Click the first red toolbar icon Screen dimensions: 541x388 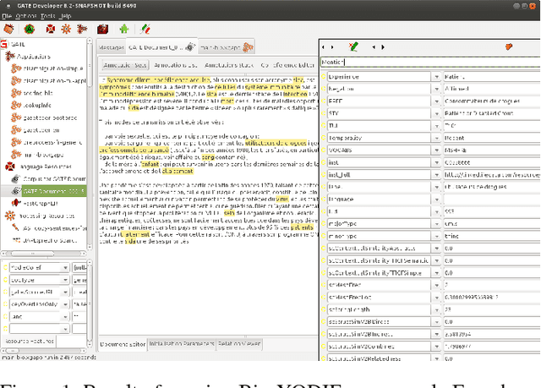point(8,29)
